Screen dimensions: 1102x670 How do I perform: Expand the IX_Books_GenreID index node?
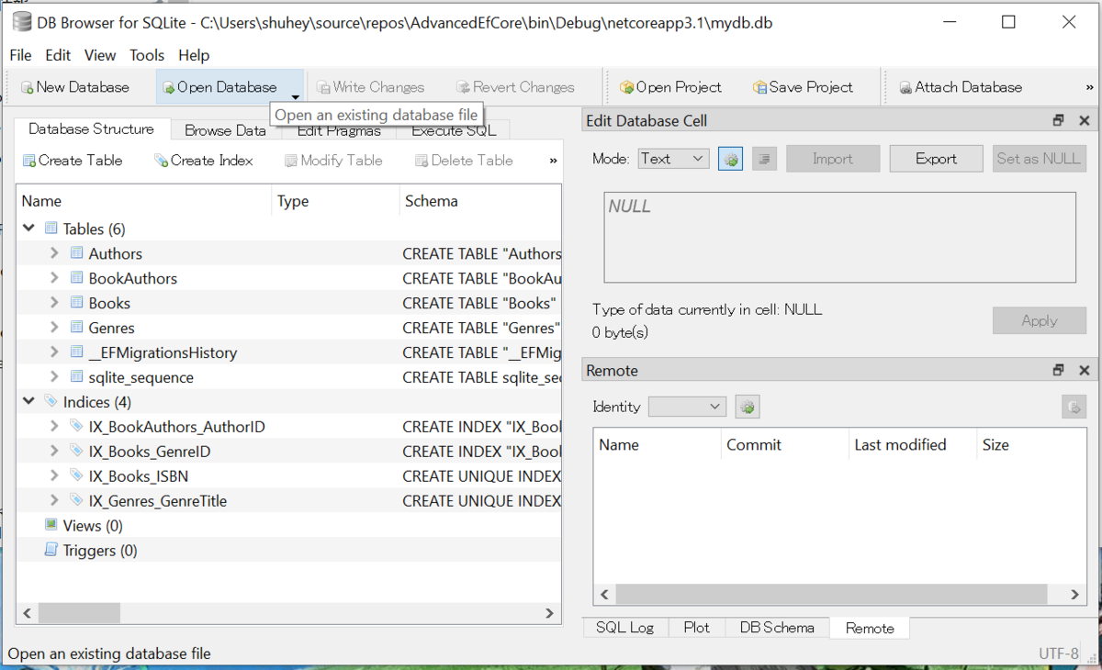click(54, 452)
